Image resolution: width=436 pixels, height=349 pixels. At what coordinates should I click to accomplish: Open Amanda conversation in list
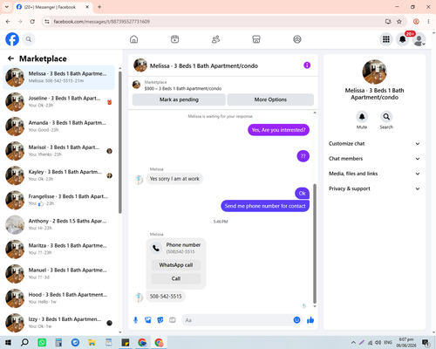coord(58,127)
